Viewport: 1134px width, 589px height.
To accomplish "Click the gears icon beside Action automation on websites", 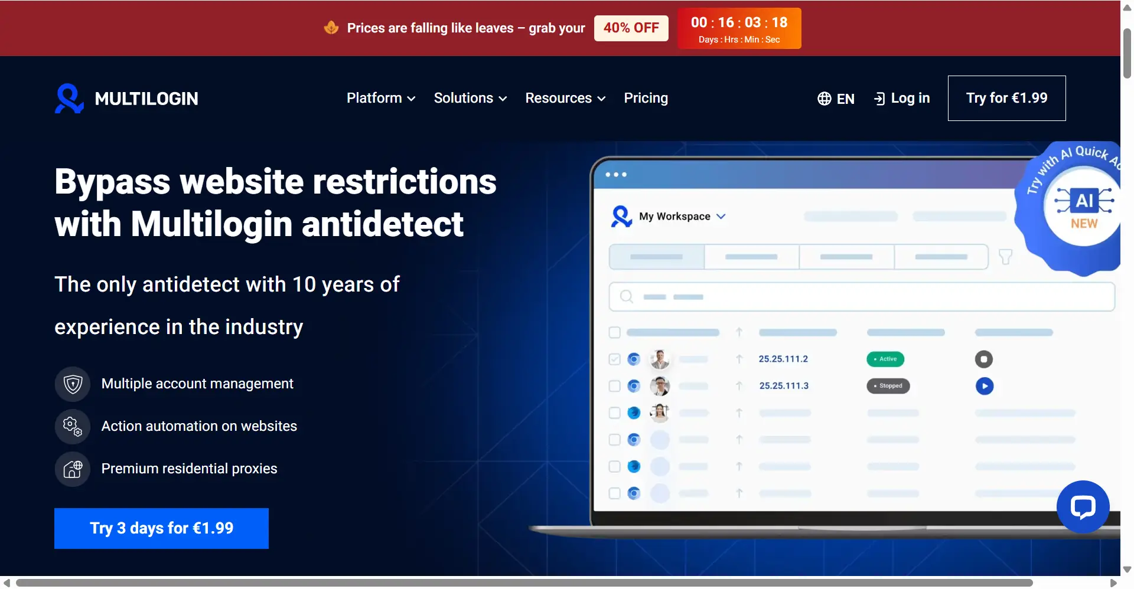I will click(x=73, y=427).
